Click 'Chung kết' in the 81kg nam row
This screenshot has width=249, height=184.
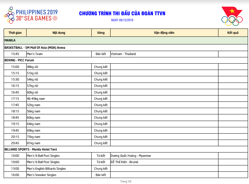point(101,143)
